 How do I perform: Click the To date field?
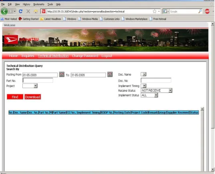tap(88, 75)
